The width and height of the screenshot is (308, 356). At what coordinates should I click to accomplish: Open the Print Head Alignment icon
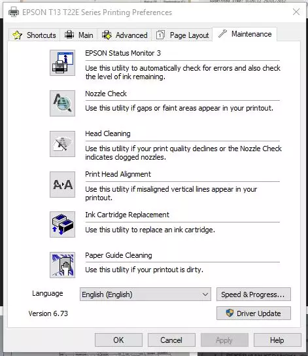(x=62, y=185)
